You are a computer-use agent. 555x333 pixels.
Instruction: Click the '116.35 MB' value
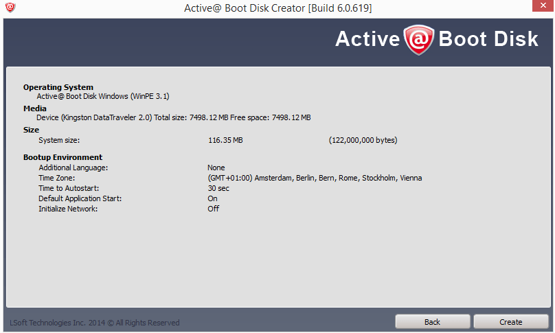[x=225, y=140]
